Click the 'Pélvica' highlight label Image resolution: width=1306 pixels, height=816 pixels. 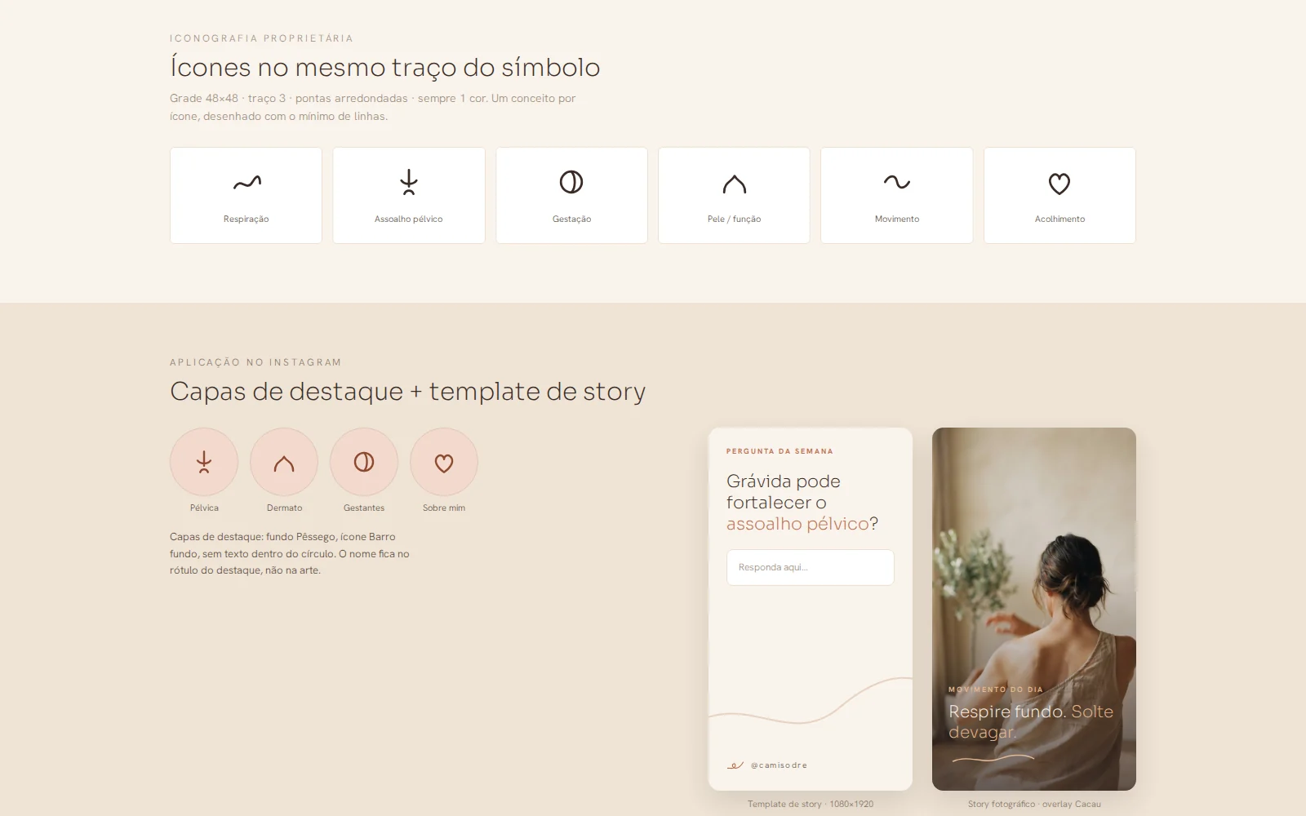point(204,508)
